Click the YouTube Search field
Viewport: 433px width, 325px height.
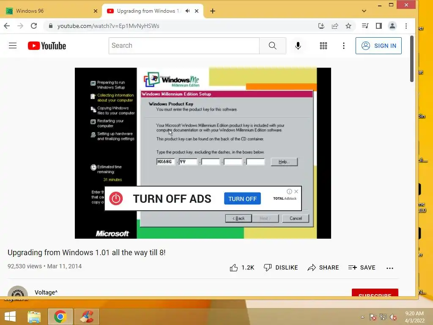tap(184, 46)
